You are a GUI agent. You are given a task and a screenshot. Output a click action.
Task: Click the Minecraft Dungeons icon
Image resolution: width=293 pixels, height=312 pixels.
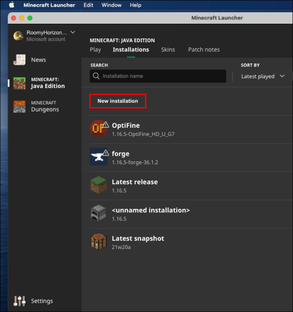(x=20, y=107)
